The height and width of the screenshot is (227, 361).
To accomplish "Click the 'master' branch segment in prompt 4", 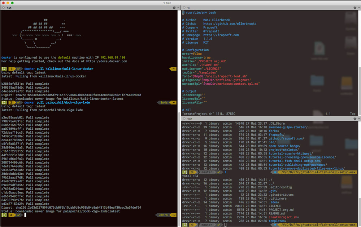I will point(206,225).
